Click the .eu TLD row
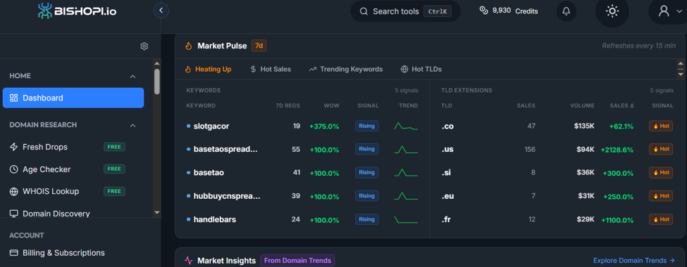The height and width of the screenshot is (267, 687). pos(557,196)
